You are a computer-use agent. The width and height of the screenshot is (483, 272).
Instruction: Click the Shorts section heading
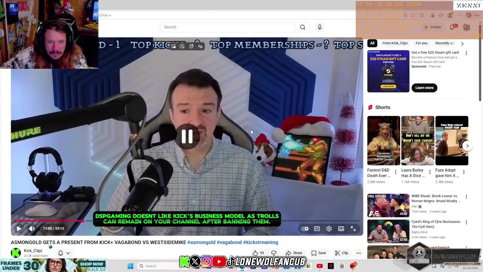point(383,107)
